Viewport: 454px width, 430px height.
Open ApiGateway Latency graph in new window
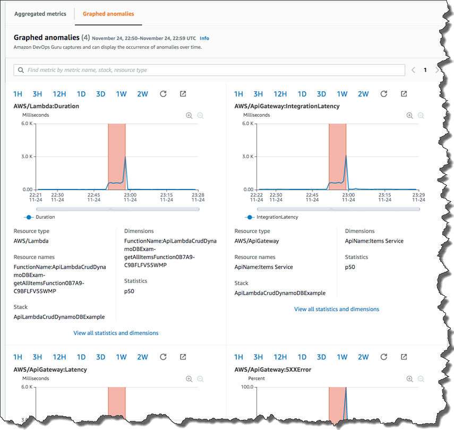tap(183, 357)
